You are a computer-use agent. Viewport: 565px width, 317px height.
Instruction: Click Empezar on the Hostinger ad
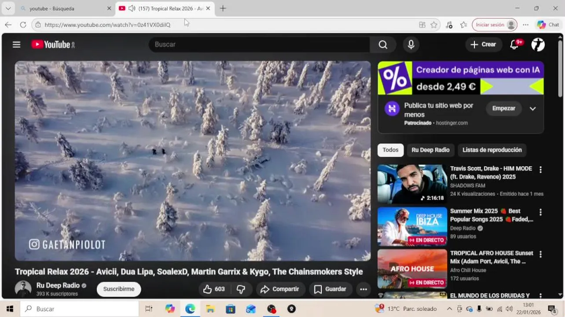(503, 108)
